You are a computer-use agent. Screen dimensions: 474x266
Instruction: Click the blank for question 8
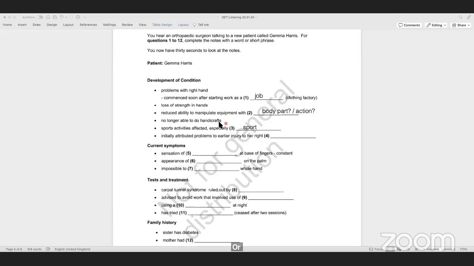261,190
